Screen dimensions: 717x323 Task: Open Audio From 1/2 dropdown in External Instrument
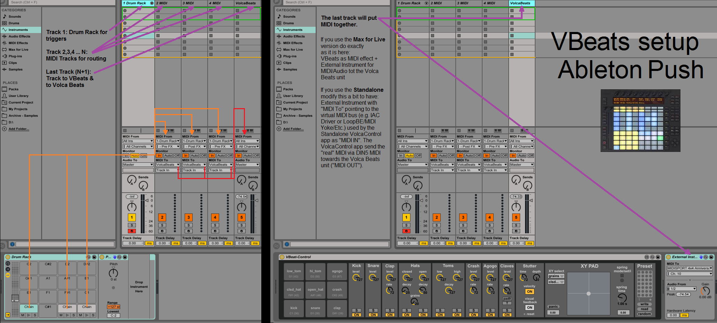[681, 289]
